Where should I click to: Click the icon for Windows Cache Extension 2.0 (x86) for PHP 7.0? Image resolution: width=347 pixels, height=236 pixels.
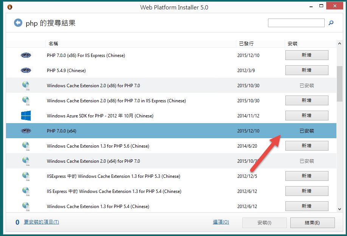click(26, 85)
